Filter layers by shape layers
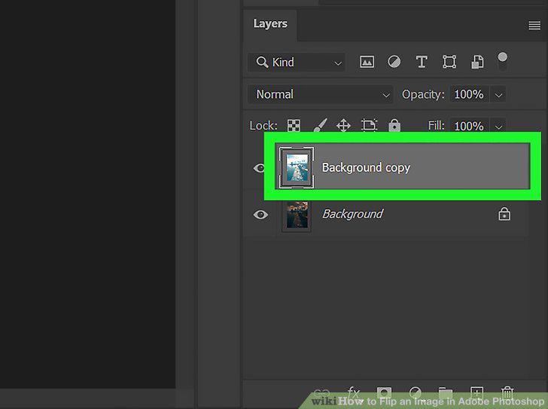Image resolution: width=548 pixels, height=409 pixels. 449,62
